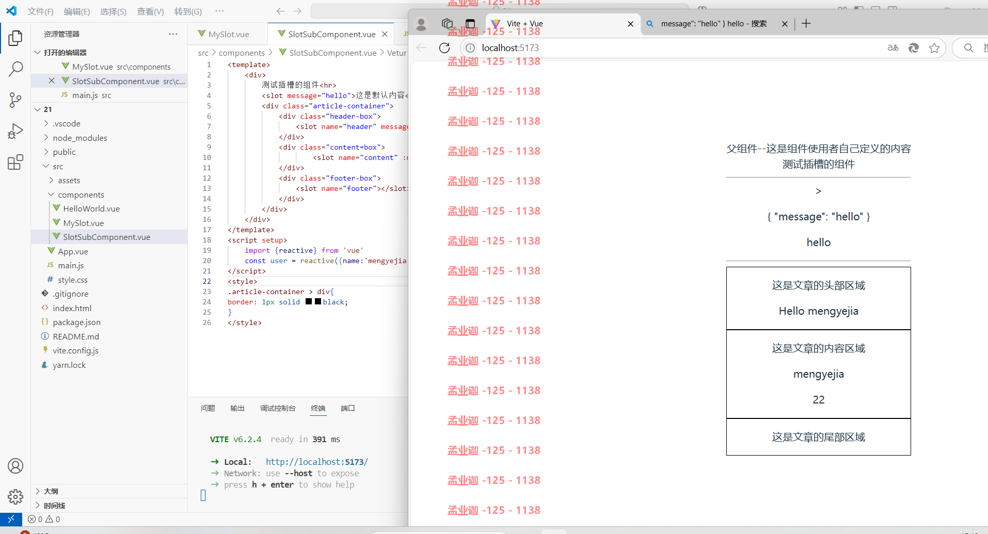988x534 pixels.
Task: Open index.html in the explorer
Action: pos(72,308)
